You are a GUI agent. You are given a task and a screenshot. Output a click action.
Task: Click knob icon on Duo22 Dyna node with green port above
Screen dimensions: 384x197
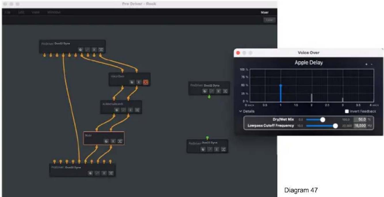pyautogui.click(x=203, y=149)
